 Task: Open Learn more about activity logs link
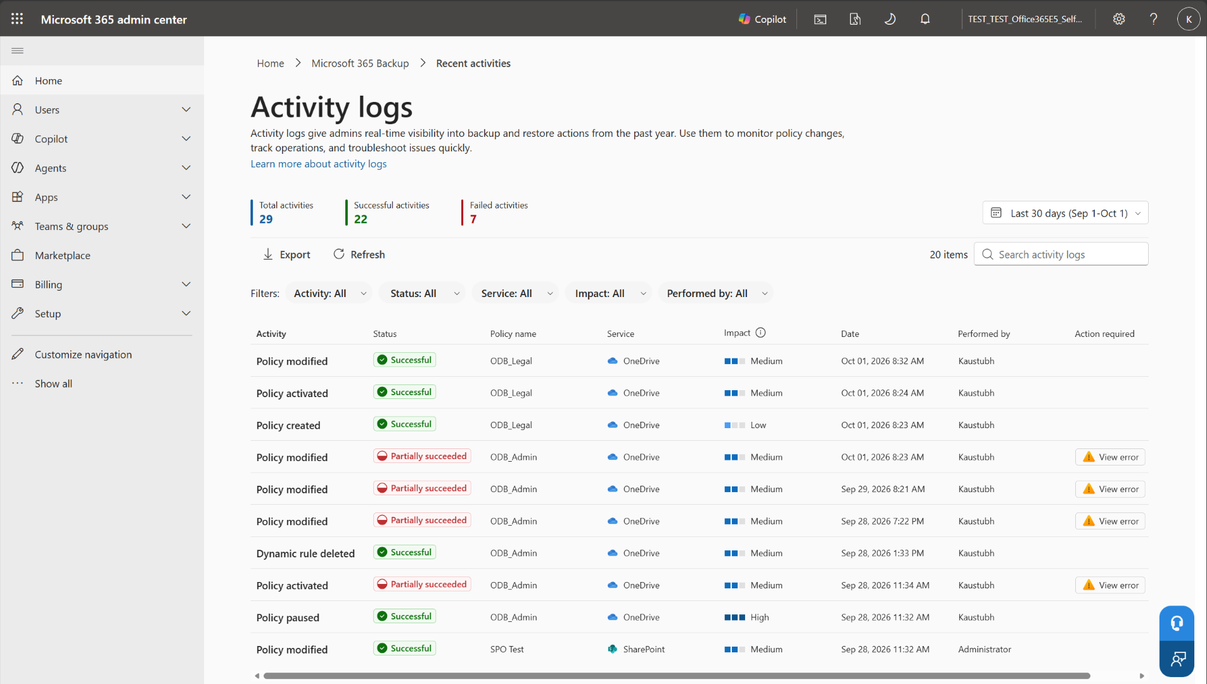[x=318, y=163]
